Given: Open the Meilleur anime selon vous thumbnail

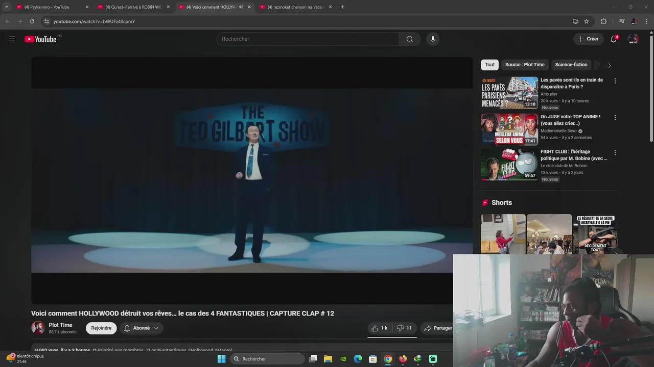Looking at the screenshot, I should (509, 129).
